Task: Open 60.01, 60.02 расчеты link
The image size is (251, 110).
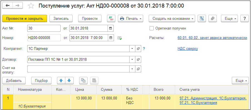Action: tap(212, 38)
